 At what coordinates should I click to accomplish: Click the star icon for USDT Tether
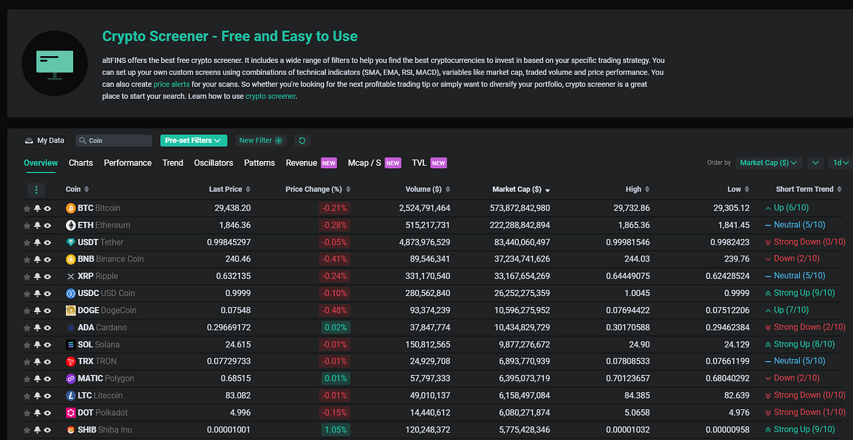click(x=27, y=243)
